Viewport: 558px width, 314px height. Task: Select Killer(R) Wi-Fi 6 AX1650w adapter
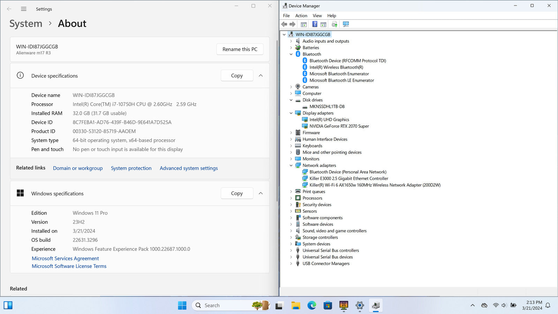pyautogui.click(x=375, y=185)
